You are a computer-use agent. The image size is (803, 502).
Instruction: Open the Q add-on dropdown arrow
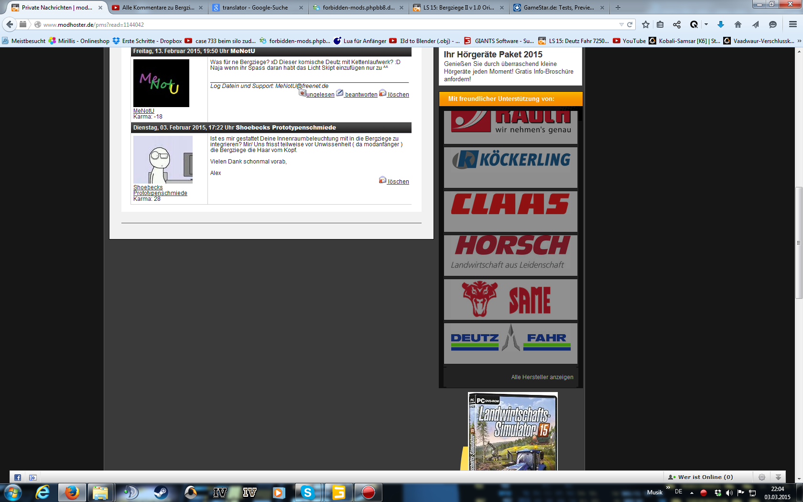point(706,24)
